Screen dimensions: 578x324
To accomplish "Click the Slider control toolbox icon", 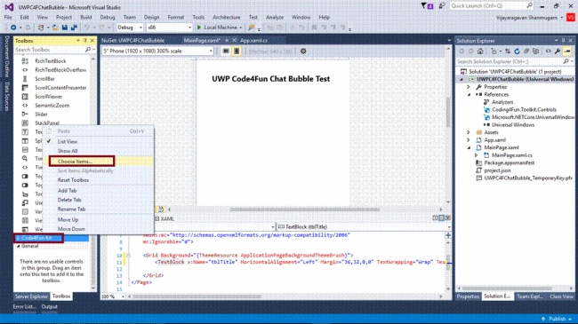I will (25, 115).
